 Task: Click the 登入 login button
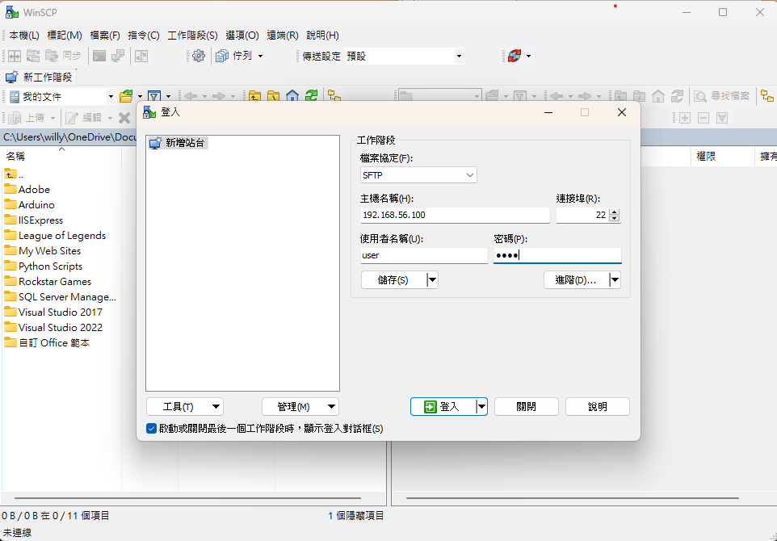click(443, 407)
